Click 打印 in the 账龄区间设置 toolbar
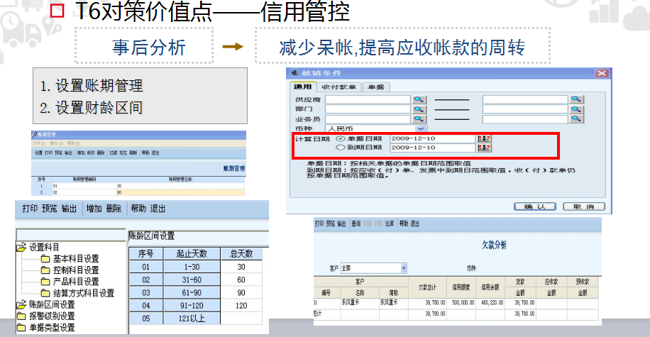This screenshot has height=337, width=650. click(x=30, y=209)
